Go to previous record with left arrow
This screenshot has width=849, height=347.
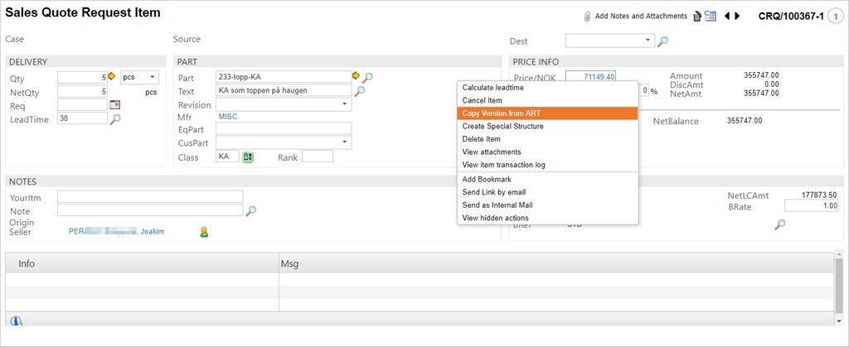click(x=727, y=16)
